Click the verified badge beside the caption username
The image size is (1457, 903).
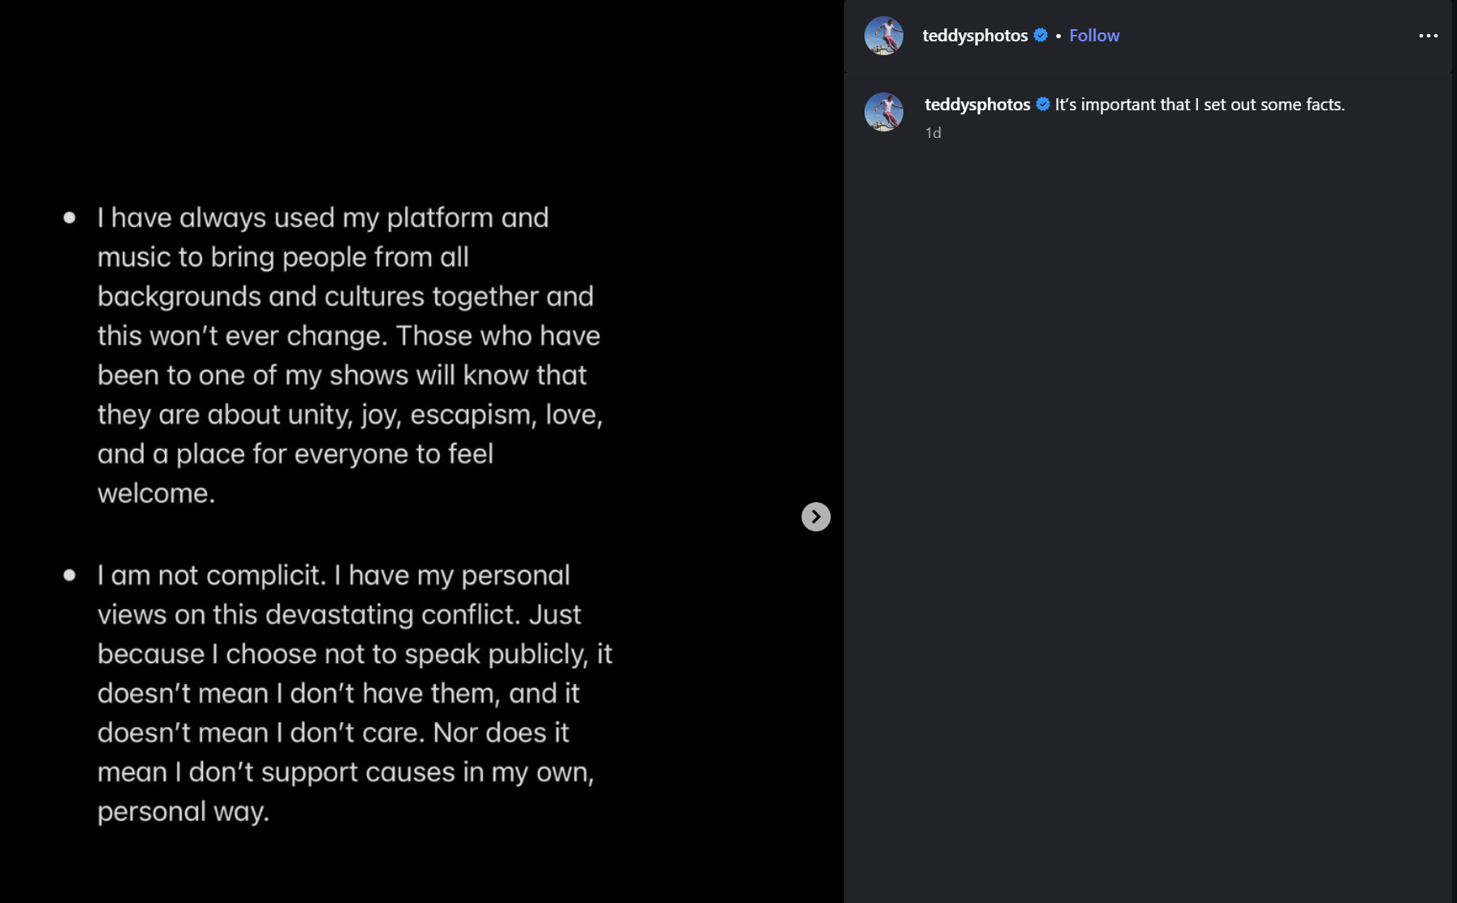tap(1043, 104)
